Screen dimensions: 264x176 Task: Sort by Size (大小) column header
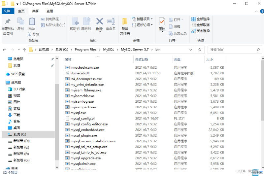click(210, 59)
